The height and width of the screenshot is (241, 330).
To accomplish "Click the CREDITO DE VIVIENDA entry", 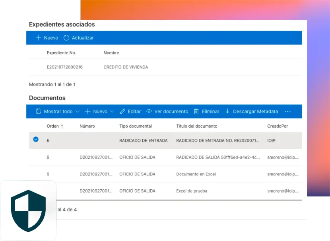I will (x=126, y=67).
